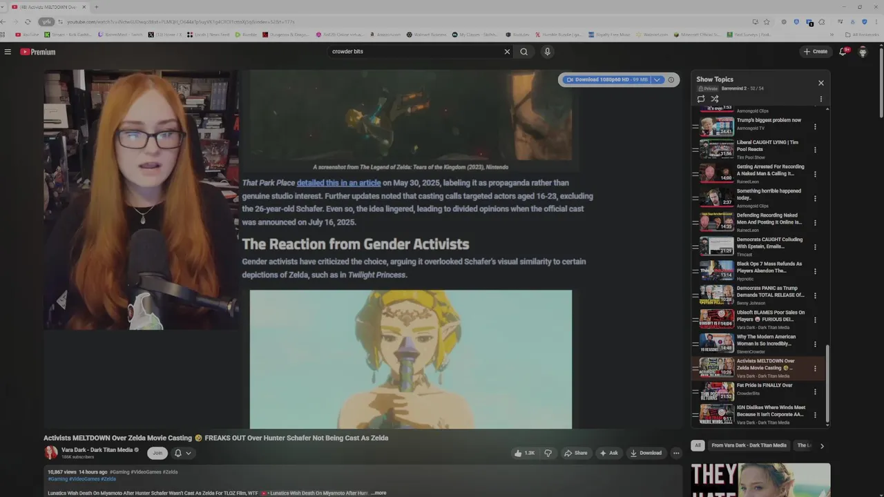
Task: Open options for "Democrats CAUGHT Colluding" video
Action: coord(815,247)
